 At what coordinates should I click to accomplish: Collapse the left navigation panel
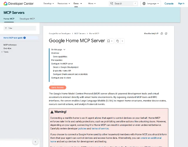tap(35, 142)
